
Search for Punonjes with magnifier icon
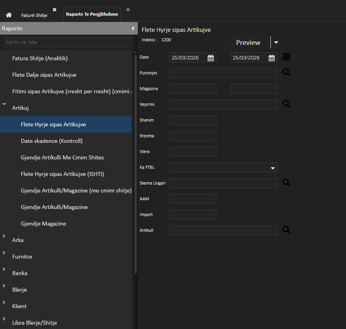point(286,73)
